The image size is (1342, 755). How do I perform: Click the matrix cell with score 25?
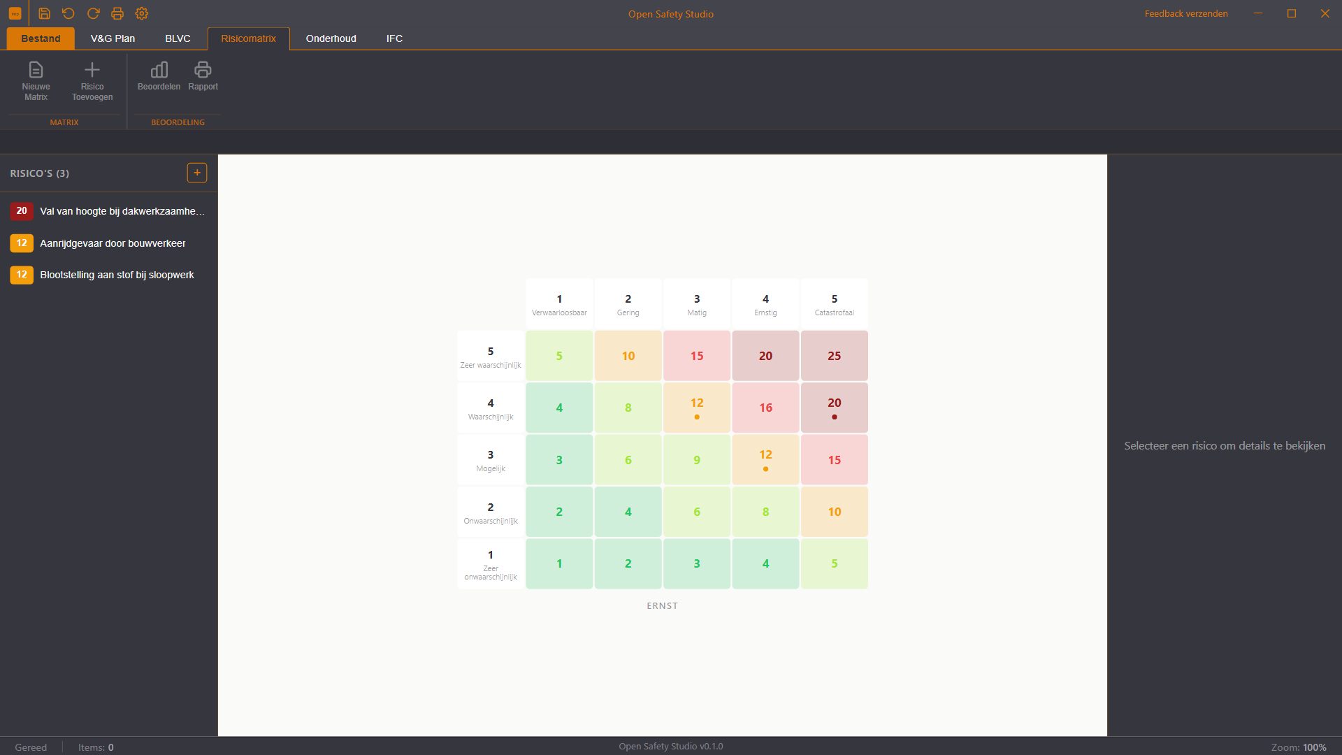point(834,356)
